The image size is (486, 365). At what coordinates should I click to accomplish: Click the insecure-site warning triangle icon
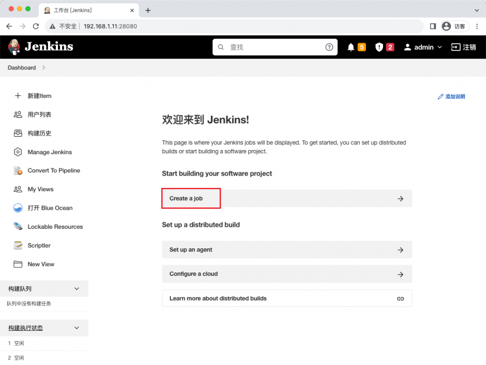(53, 26)
